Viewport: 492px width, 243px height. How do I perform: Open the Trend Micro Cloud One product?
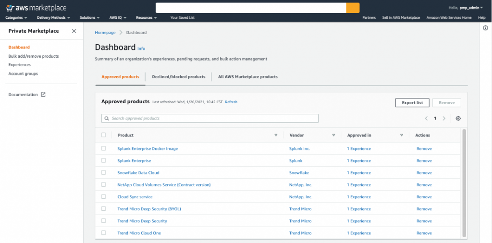[139, 233]
